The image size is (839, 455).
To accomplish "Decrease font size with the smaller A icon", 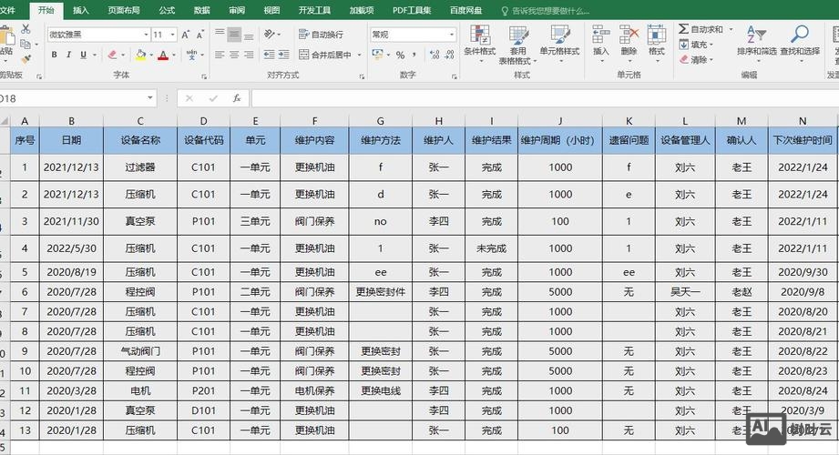I will [200, 35].
